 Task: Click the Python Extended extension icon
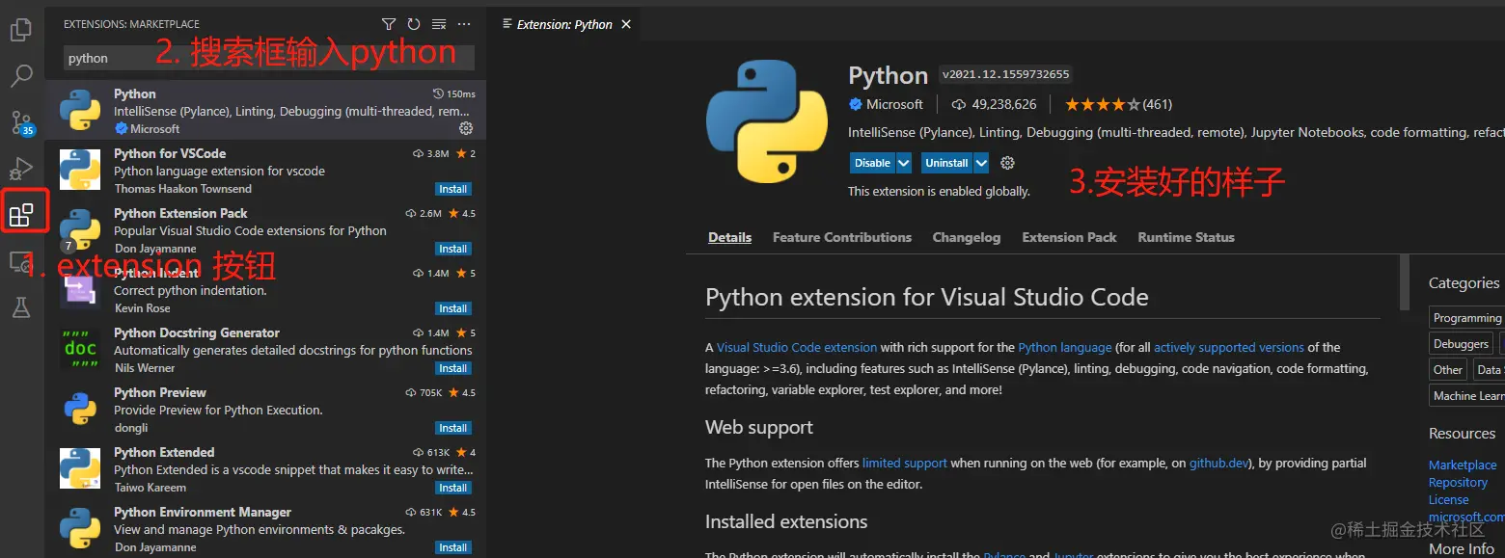(80, 468)
